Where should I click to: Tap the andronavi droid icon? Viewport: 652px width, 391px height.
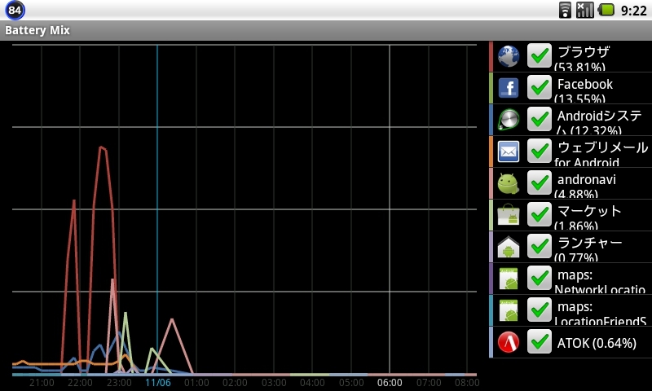click(508, 183)
